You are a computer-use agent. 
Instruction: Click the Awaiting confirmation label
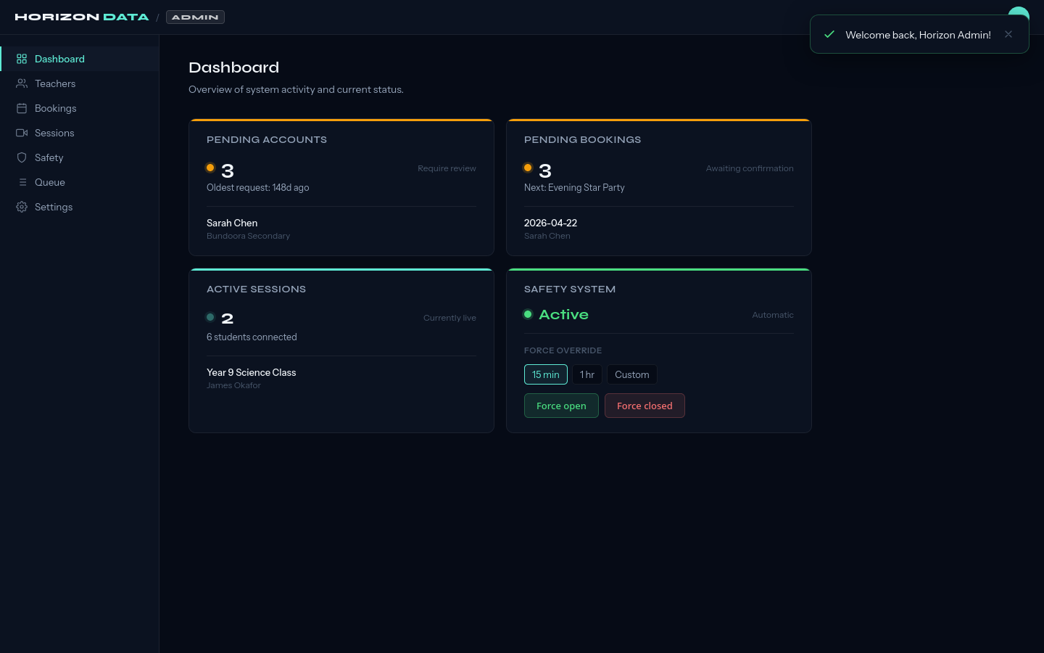click(x=750, y=168)
